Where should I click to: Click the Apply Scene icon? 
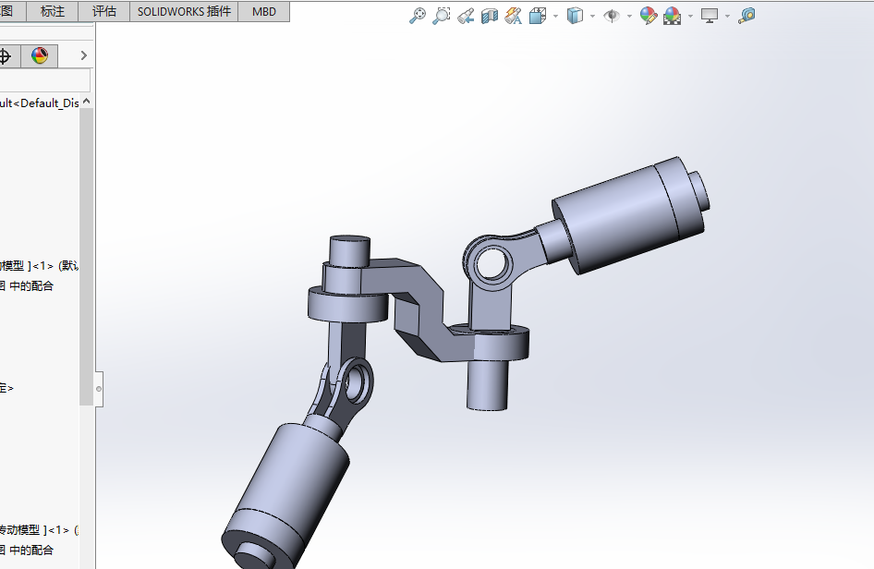pyautogui.click(x=672, y=16)
